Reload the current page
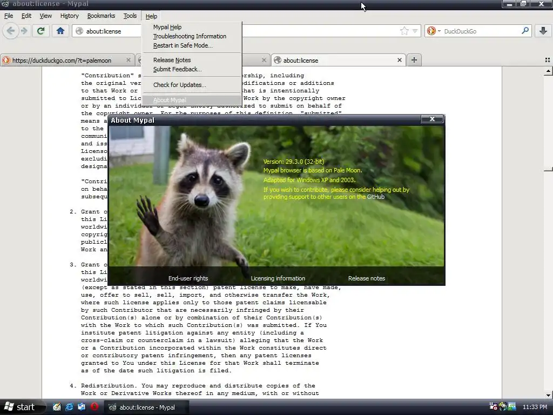This screenshot has width=553, height=415. [41, 31]
